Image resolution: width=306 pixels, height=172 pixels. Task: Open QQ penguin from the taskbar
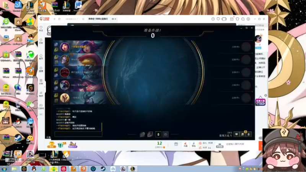tap(34, 169)
